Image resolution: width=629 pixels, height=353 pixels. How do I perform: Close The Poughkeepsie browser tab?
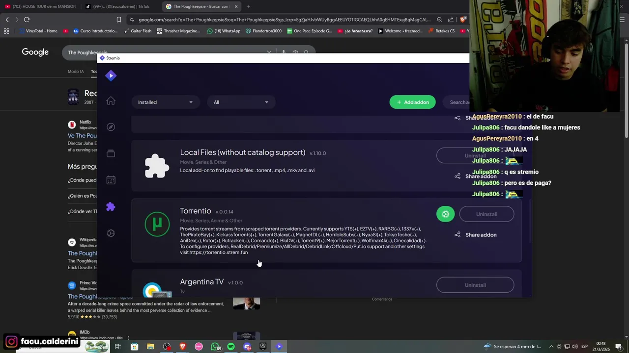pyautogui.click(x=236, y=6)
